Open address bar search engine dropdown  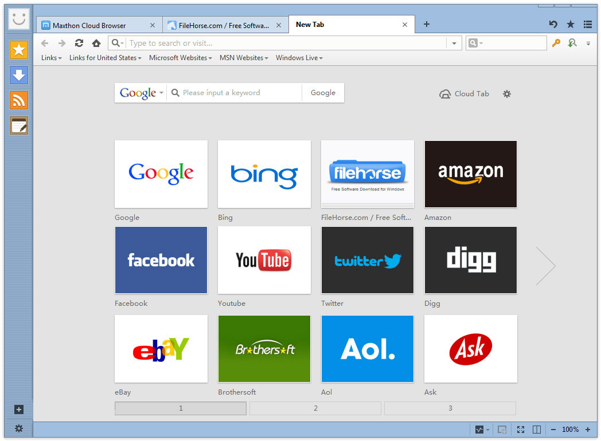[x=117, y=44]
